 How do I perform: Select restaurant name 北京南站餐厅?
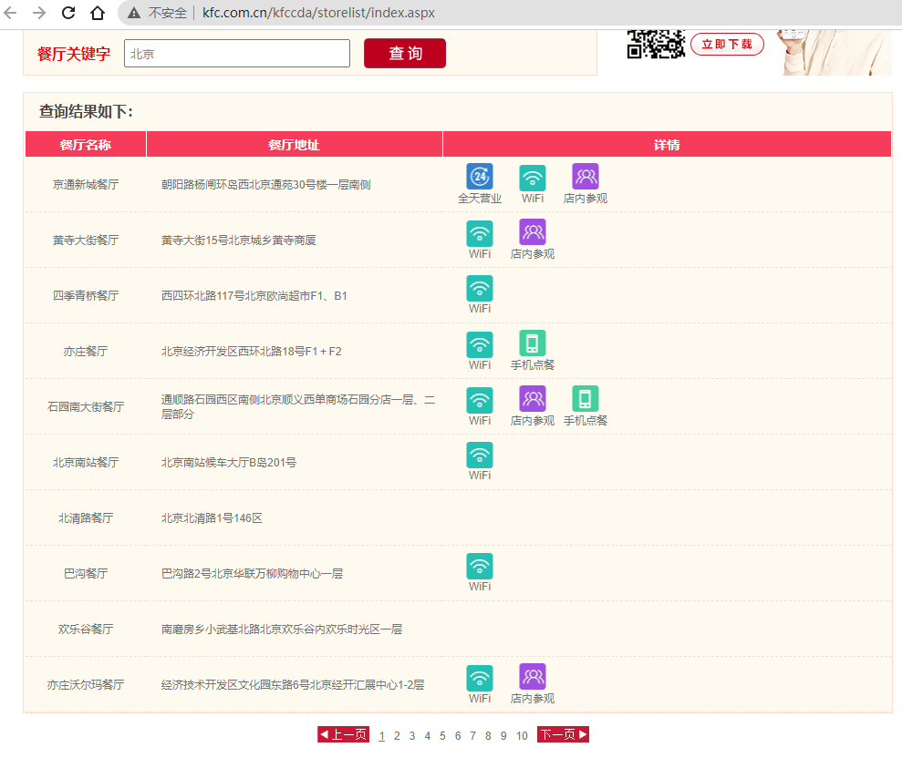86,463
